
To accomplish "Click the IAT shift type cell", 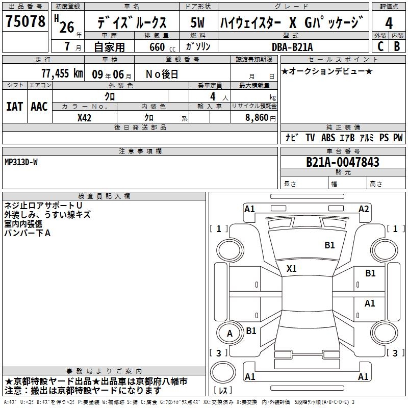I will point(14,107).
